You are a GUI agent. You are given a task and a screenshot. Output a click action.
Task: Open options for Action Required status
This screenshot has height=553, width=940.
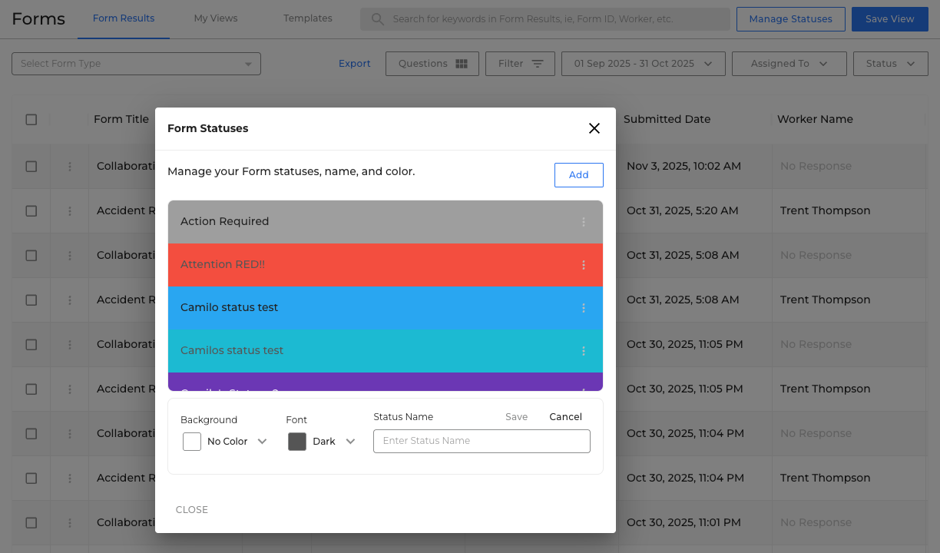pos(584,222)
